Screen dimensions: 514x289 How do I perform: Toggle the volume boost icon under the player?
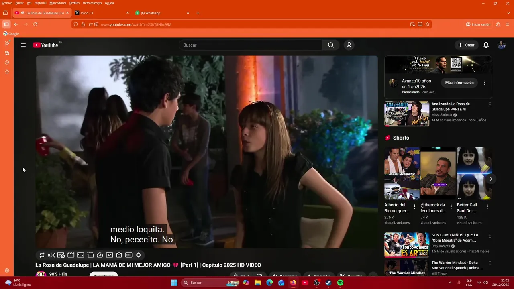tap(51, 255)
